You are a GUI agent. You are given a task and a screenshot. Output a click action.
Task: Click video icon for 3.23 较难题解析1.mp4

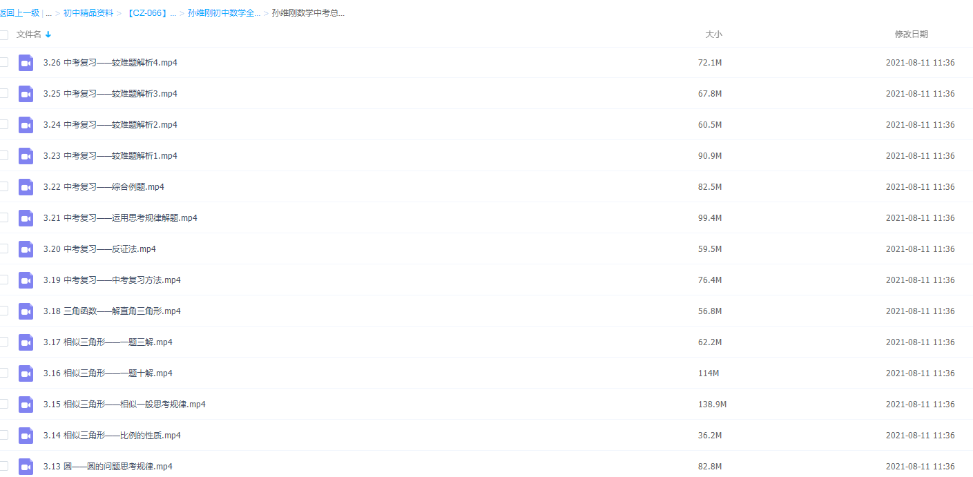click(26, 156)
